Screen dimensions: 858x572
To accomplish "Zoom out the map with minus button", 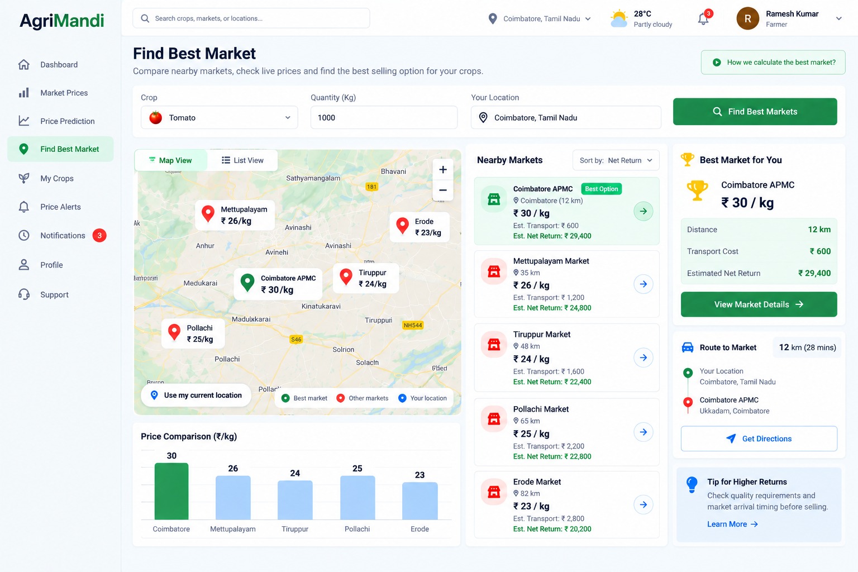I will point(443,190).
